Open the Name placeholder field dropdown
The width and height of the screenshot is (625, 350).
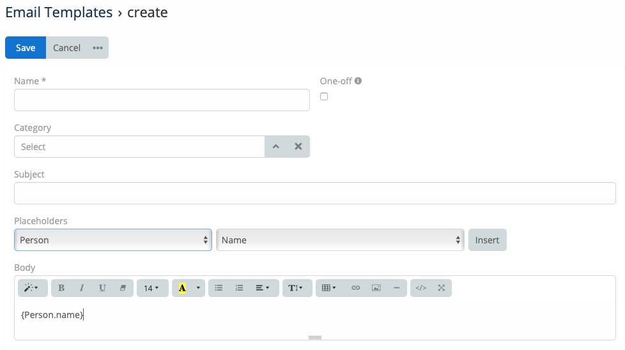pyautogui.click(x=340, y=240)
